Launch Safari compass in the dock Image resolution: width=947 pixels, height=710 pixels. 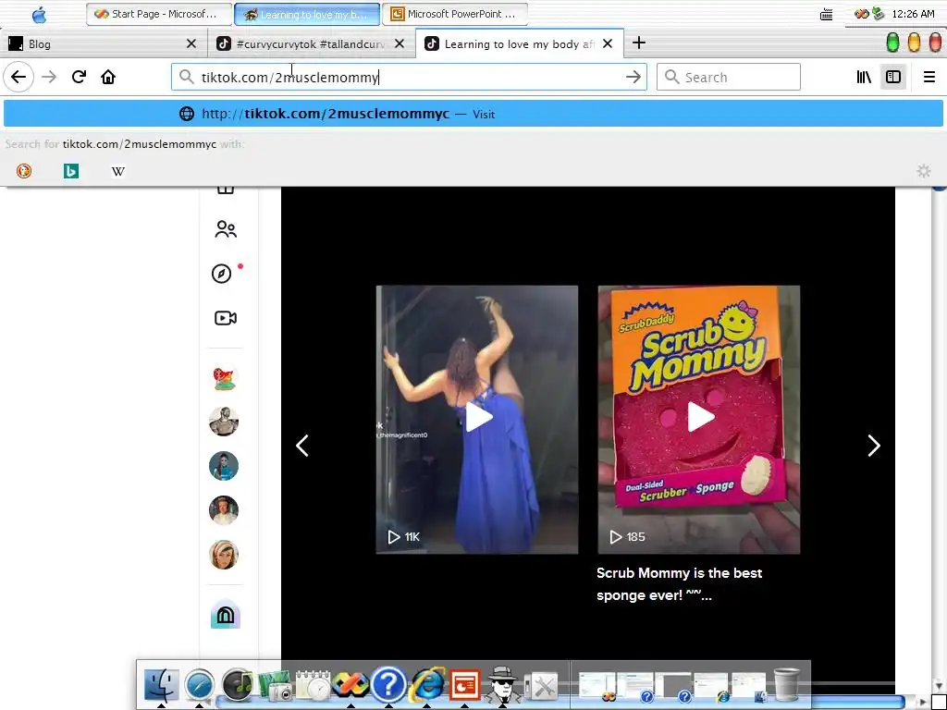(200, 685)
